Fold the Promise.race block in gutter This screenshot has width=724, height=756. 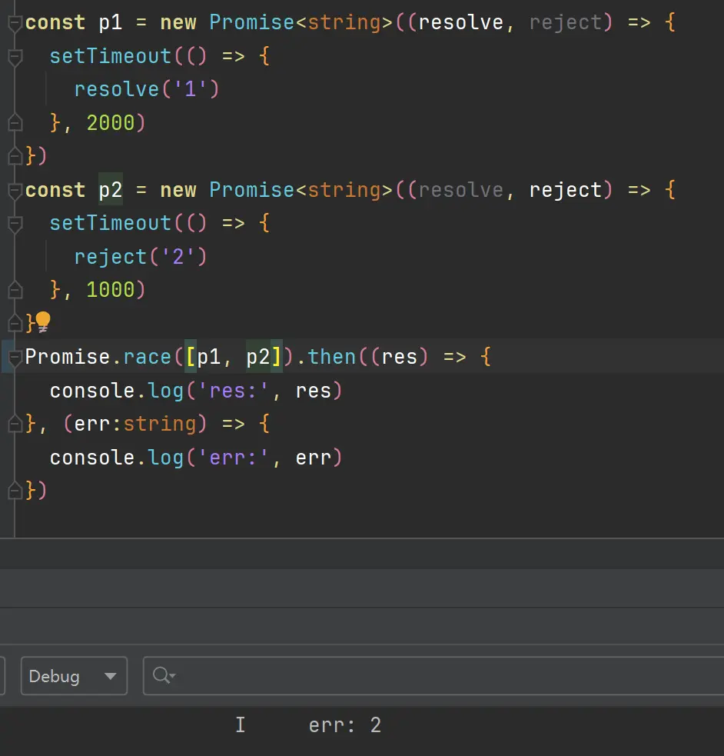click(x=15, y=357)
